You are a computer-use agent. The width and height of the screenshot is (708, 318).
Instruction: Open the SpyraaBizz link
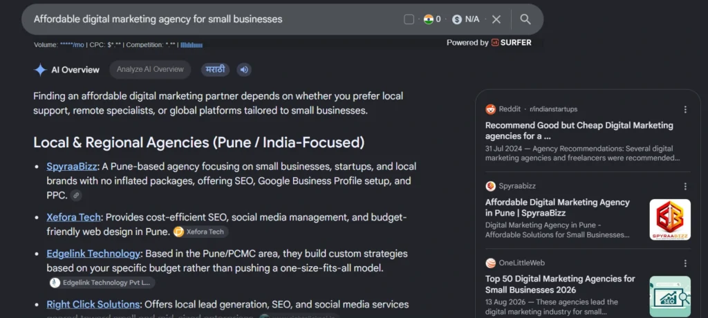(72, 166)
